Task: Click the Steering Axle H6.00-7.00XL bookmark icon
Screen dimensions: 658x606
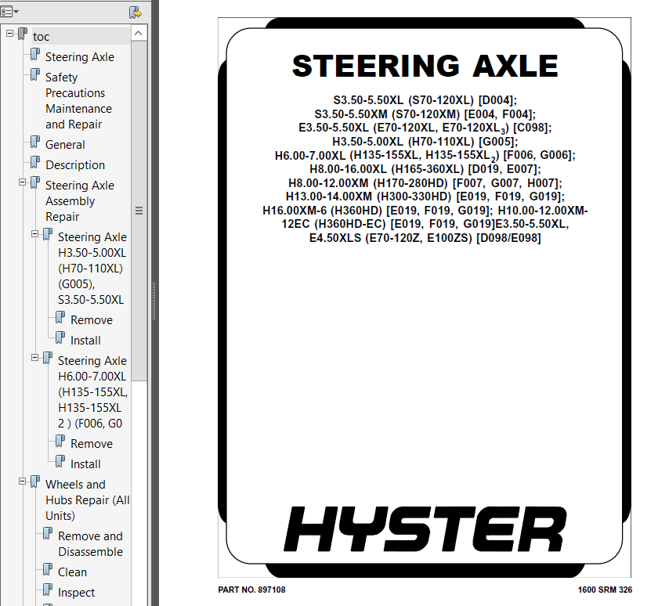Action: click(x=48, y=358)
